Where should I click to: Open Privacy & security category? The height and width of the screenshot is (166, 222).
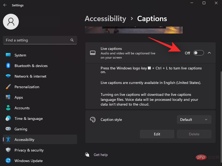(40, 150)
